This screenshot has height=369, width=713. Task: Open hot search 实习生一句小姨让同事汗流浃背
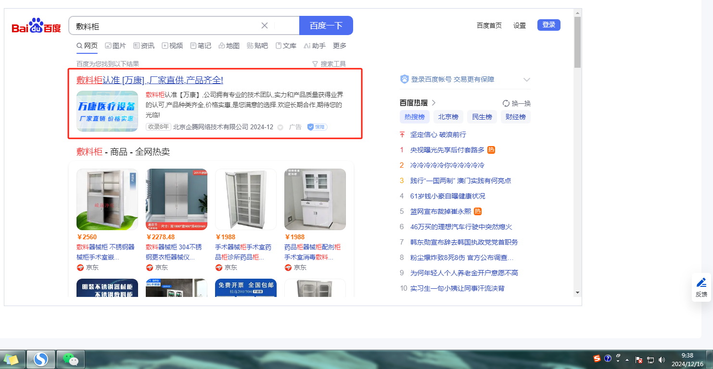pos(458,288)
